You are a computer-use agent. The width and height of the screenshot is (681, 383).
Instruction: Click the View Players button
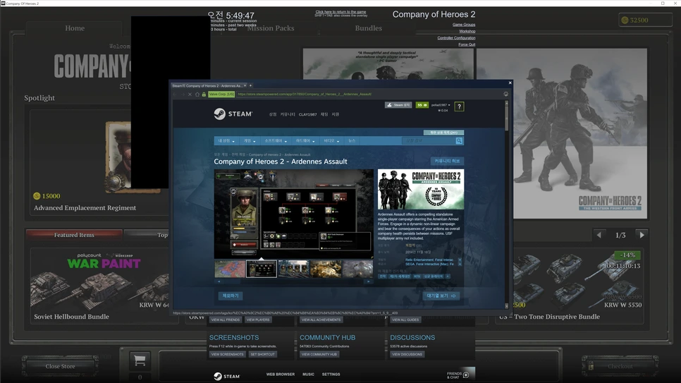258,320
